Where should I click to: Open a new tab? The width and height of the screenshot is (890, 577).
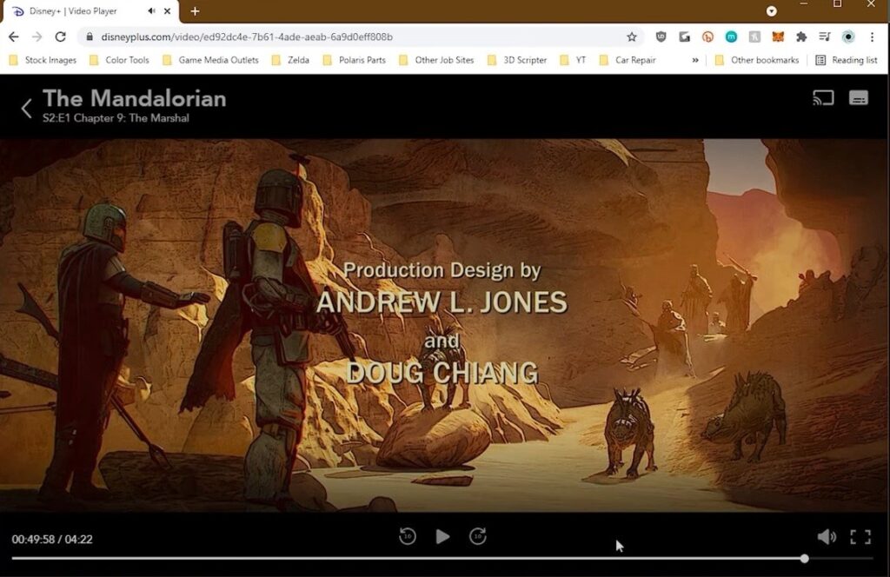click(195, 10)
